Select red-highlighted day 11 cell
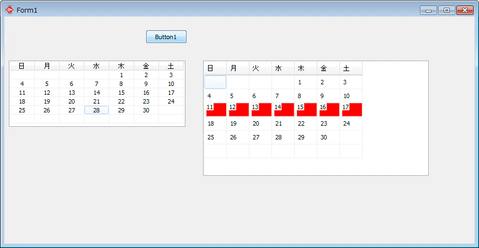The width and height of the screenshot is (479, 248). [215, 110]
